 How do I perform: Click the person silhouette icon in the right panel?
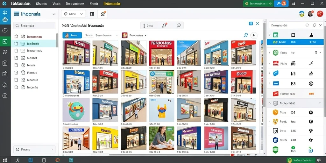[311, 35]
